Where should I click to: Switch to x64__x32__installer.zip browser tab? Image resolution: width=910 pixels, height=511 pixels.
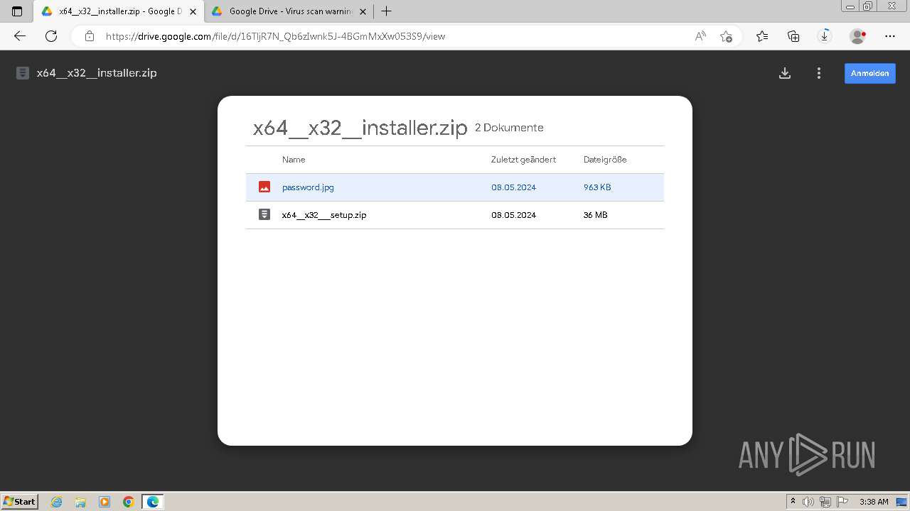tap(119, 11)
